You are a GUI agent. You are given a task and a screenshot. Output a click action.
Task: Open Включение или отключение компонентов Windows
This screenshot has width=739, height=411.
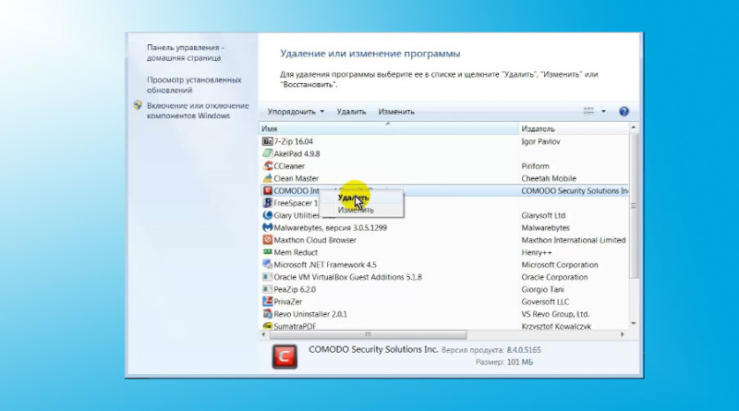pyautogui.click(x=198, y=111)
